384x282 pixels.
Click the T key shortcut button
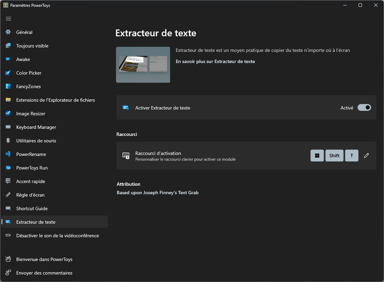pyautogui.click(x=352, y=156)
